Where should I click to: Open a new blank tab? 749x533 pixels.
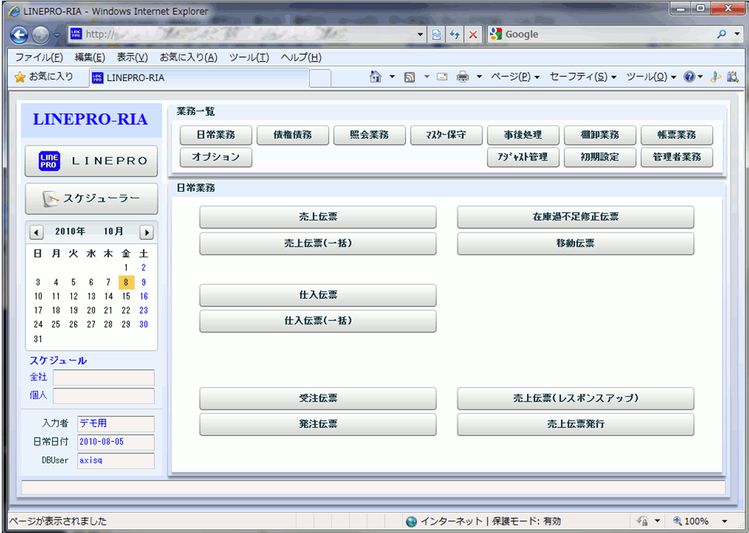coord(320,78)
